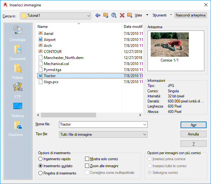Image resolution: width=211 pixels, height=184 pixels.
Task: Click the 12/27/2018 date of CONTOUR
Action: (133, 51)
